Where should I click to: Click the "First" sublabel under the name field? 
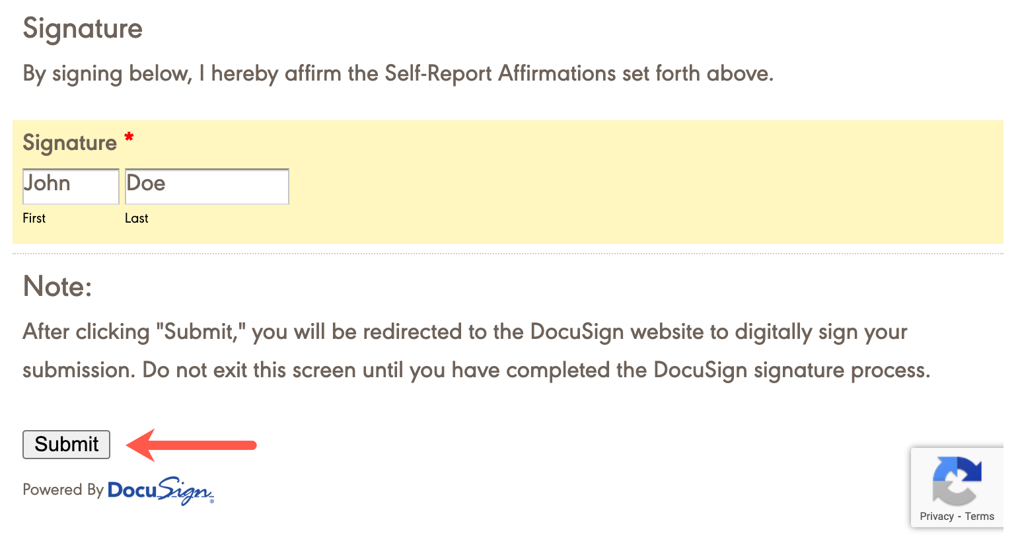click(x=34, y=218)
